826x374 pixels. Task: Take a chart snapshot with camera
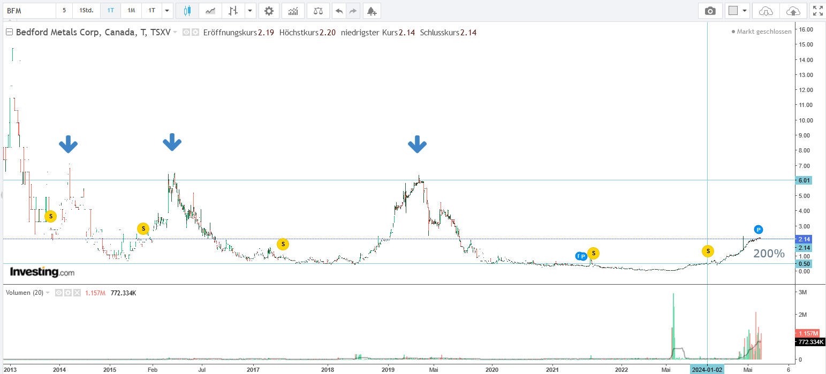pos(710,11)
